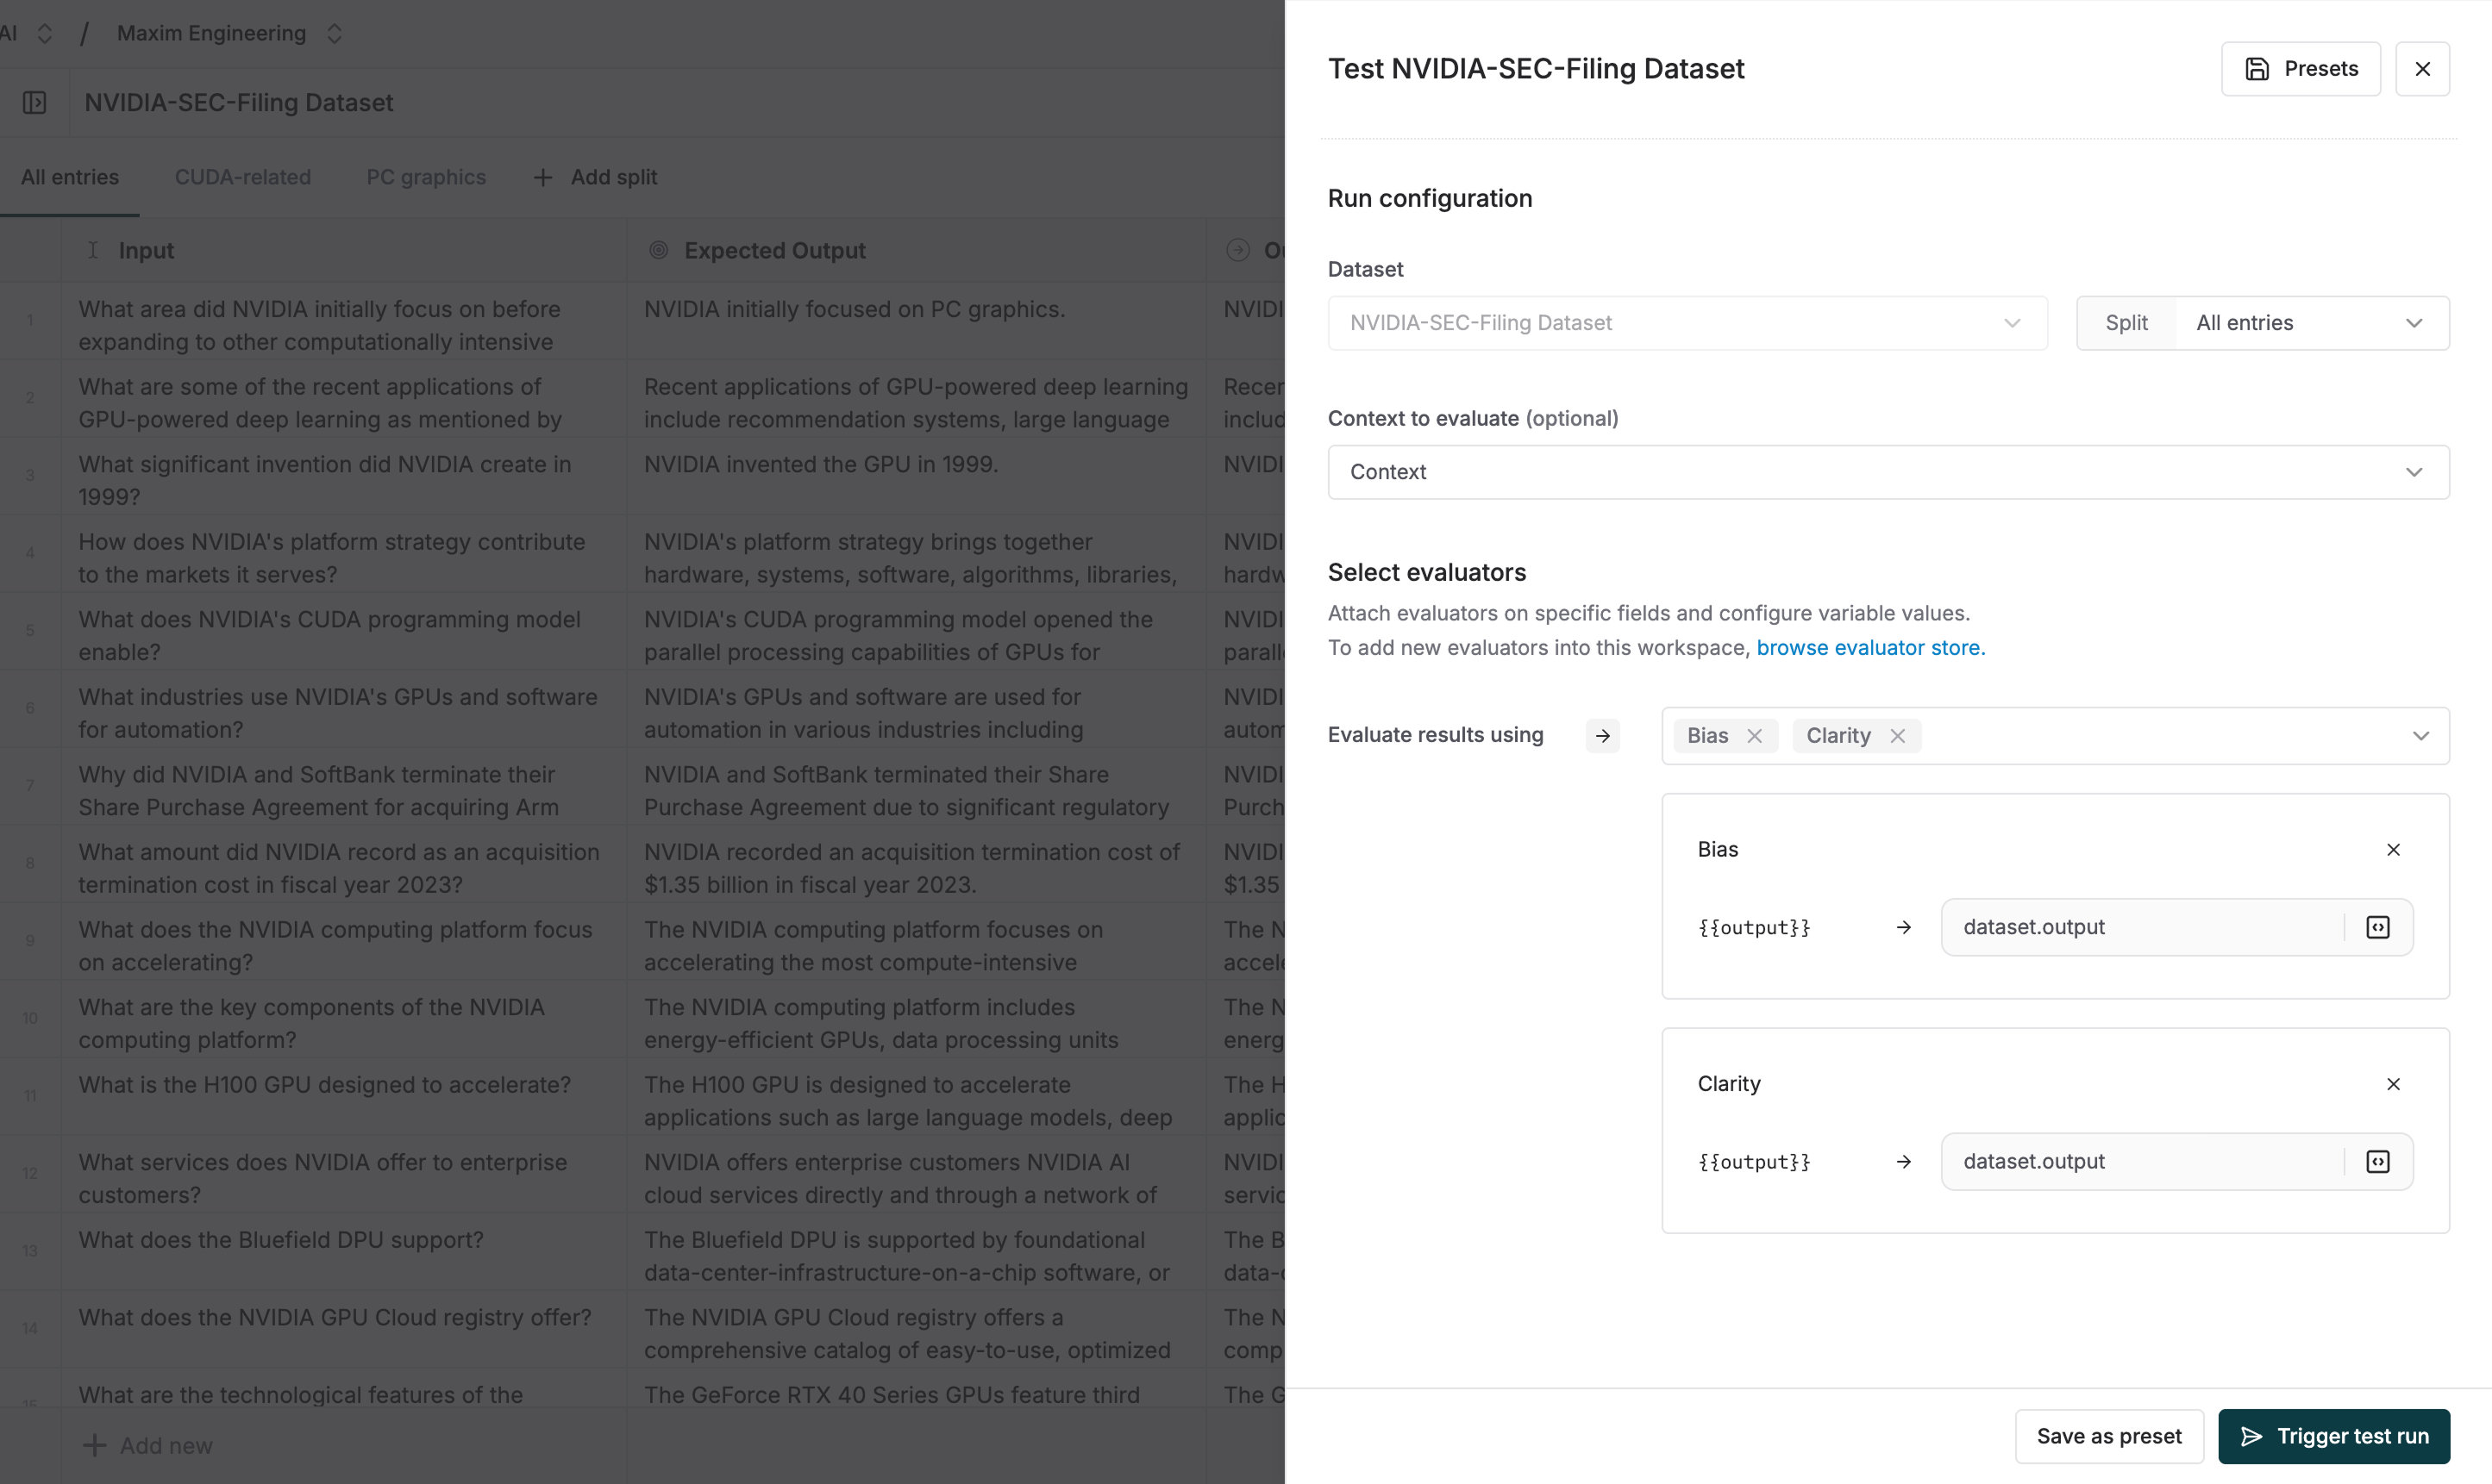
Task: Click the arrow between {{output}} and dataset.output in Bias
Action: (x=1904, y=927)
